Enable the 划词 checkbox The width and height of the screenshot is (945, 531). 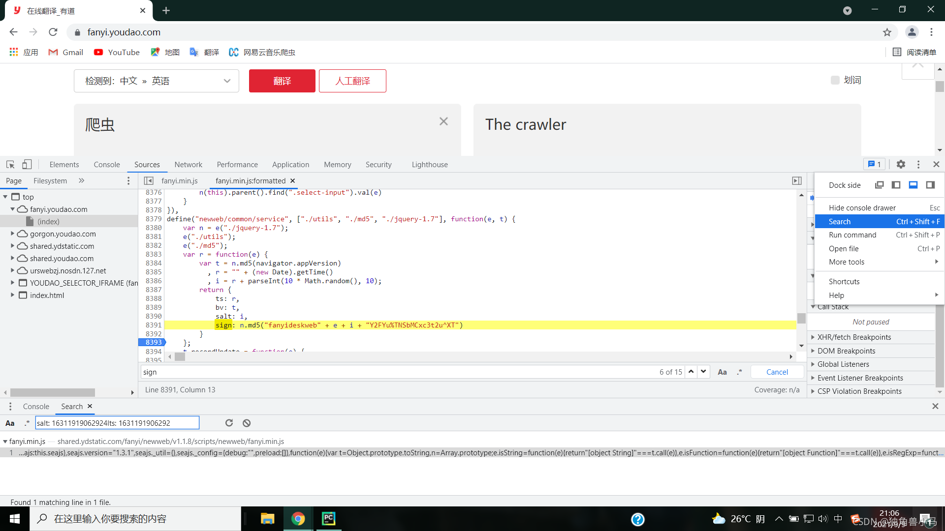coord(835,80)
